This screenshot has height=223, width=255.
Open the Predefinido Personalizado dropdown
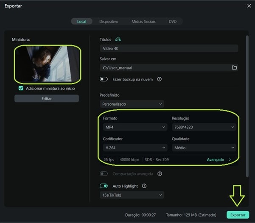tap(132, 104)
